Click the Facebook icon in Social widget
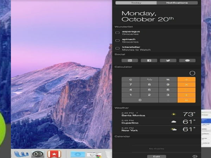 click(x=149, y=60)
